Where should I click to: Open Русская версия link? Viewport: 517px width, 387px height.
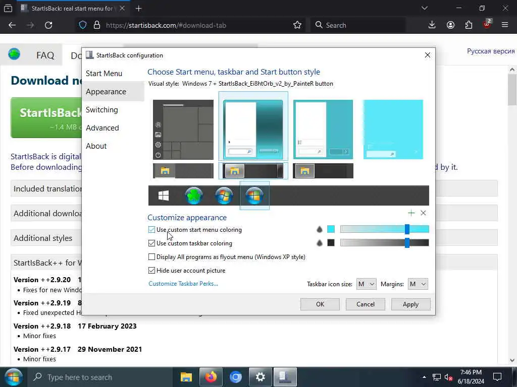click(x=491, y=51)
